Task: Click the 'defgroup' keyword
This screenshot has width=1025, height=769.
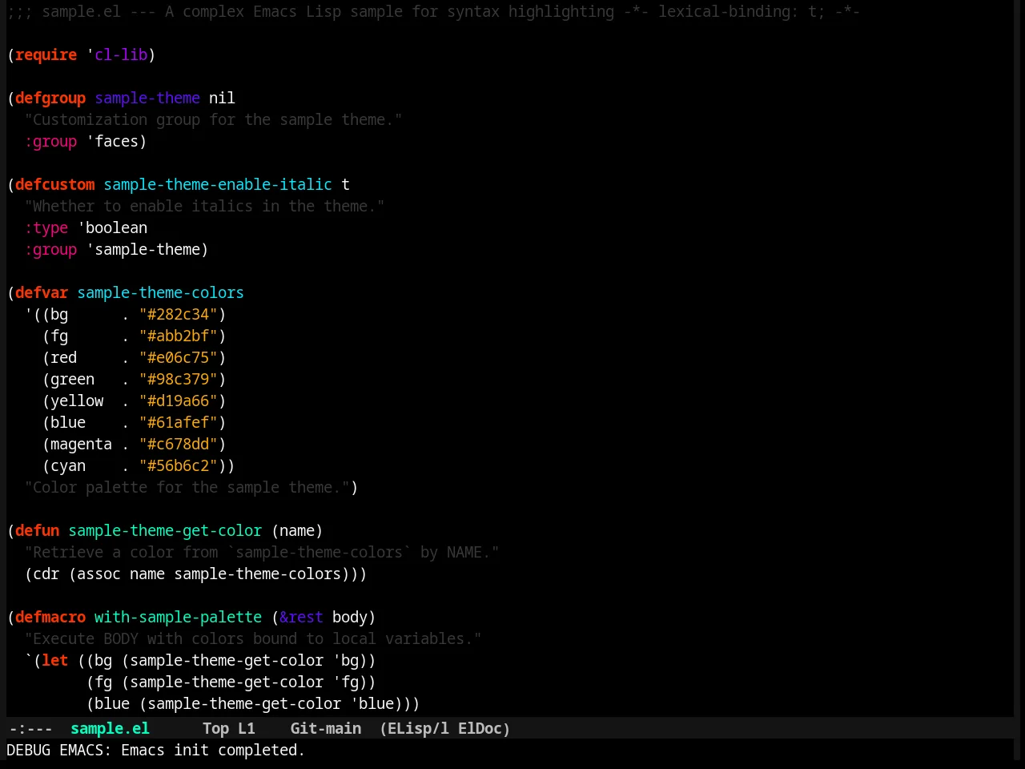Action: point(50,98)
